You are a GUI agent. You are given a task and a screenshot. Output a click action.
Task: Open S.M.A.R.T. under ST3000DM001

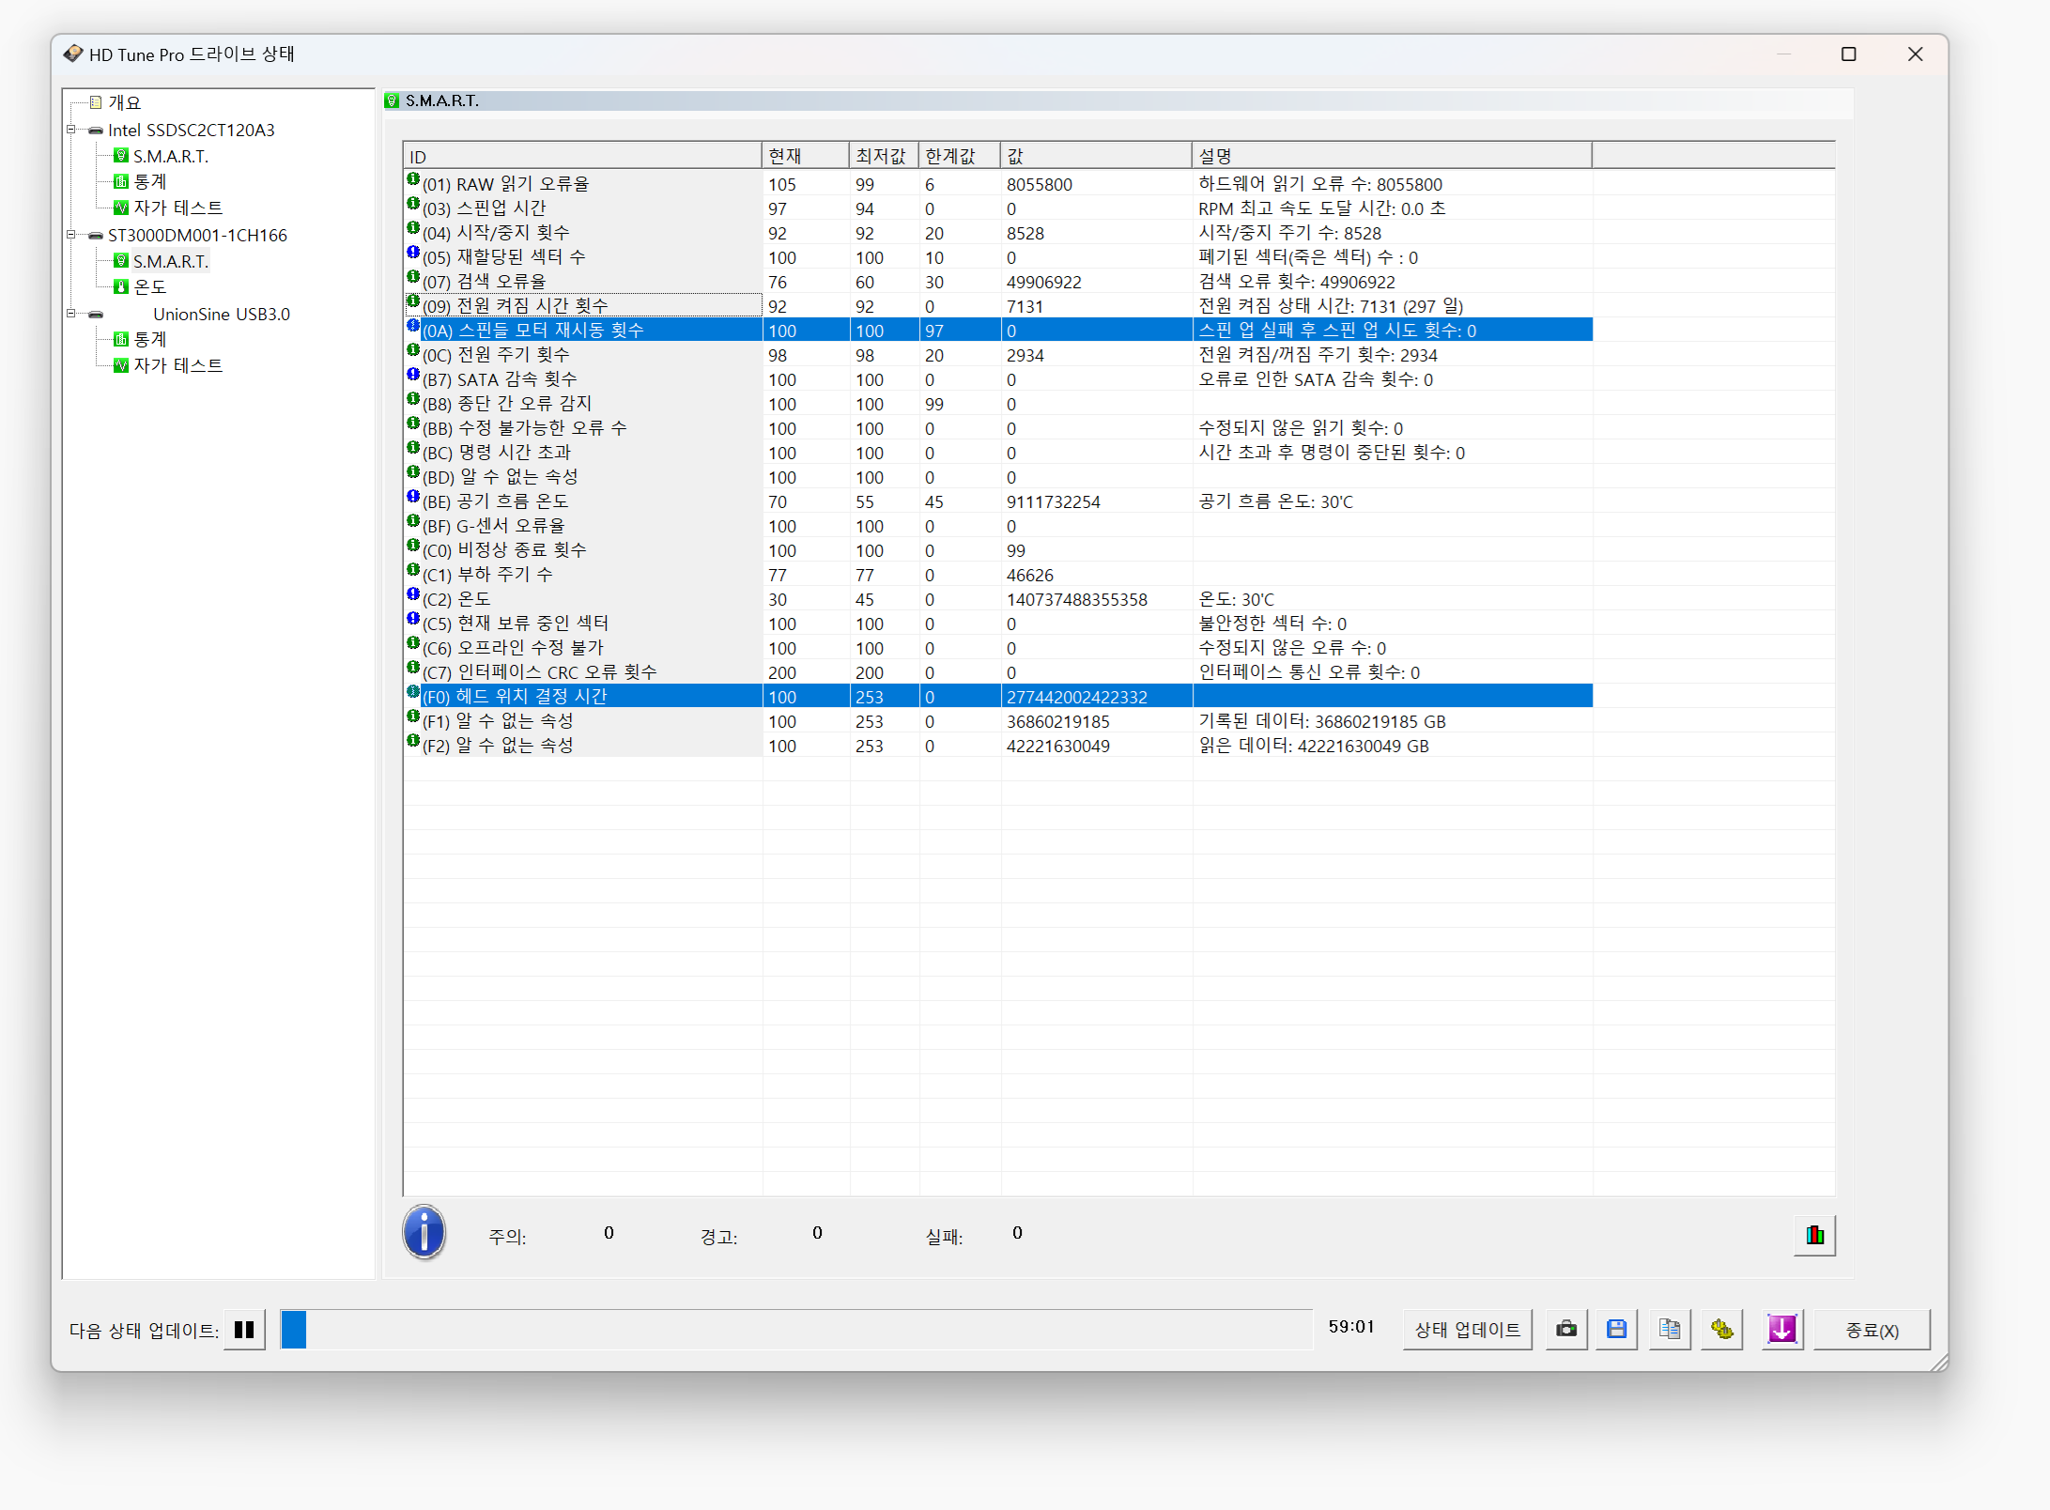click(x=171, y=261)
